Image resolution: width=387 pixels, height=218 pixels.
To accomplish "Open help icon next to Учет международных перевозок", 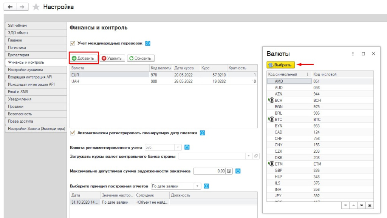I will point(148,43).
